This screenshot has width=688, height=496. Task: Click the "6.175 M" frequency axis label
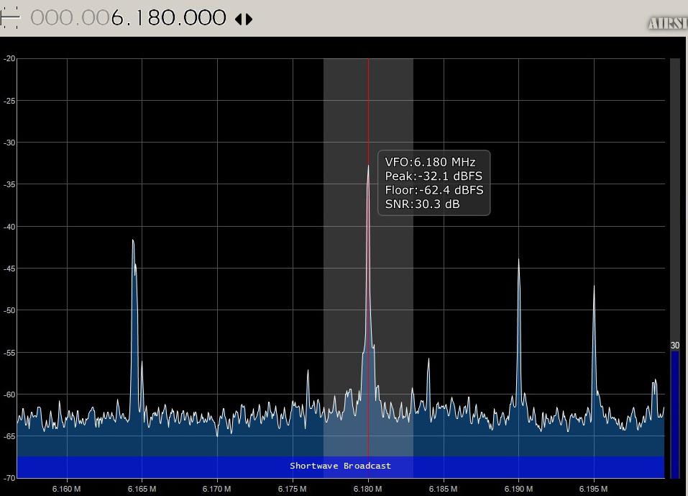(x=292, y=489)
